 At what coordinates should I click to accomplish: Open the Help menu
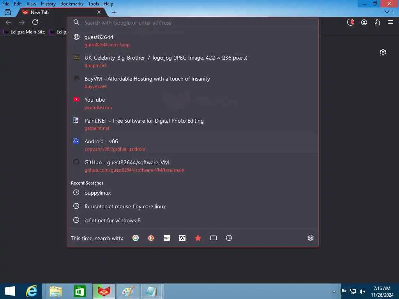[x=108, y=4]
